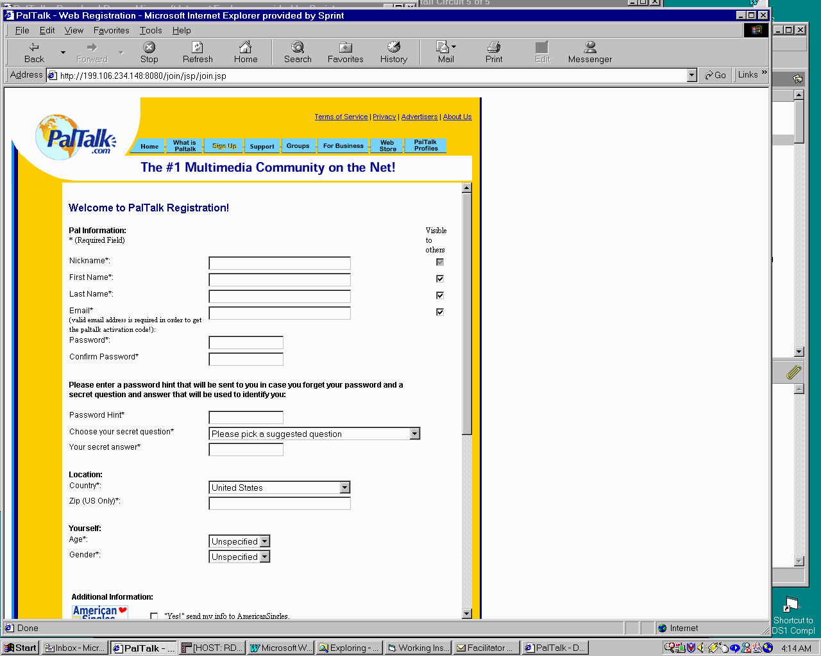Open the Advertisers link
821x656 pixels.
tap(419, 117)
